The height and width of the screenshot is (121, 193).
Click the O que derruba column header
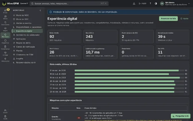(x=90, y=108)
